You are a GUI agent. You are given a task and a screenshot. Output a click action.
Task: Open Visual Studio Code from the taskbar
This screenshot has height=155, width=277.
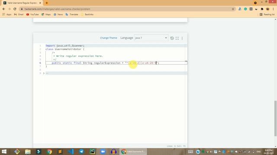pyautogui.click(x=71, y=152)
